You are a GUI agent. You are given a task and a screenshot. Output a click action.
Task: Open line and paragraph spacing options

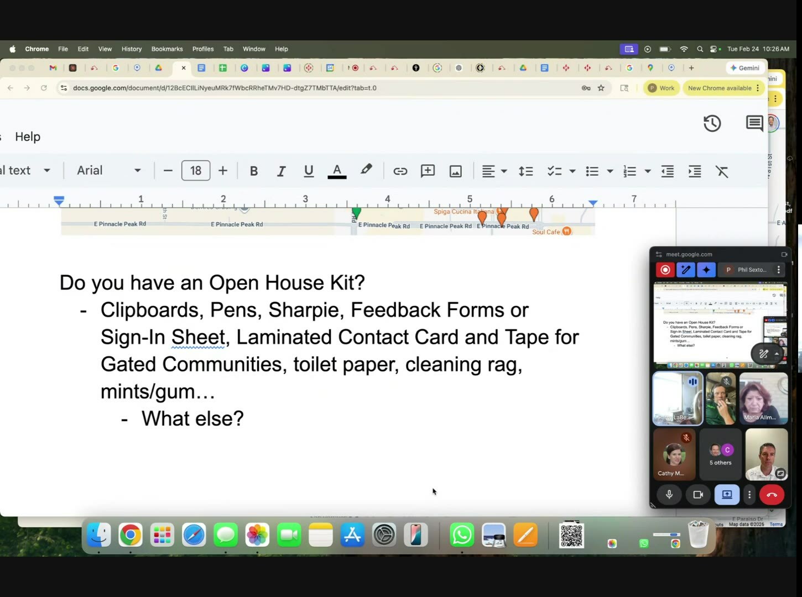pos(525,171)
